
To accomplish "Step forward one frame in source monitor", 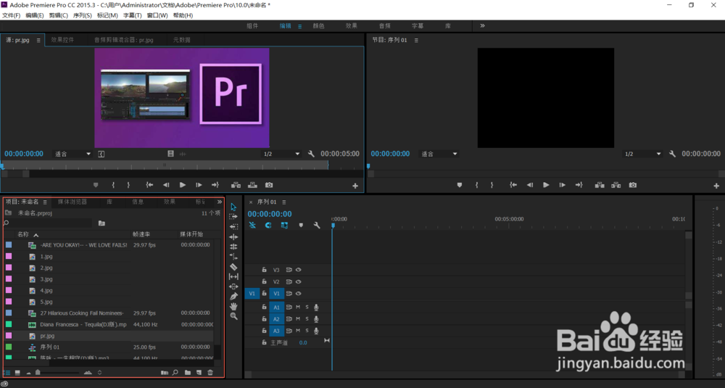I will (x=199, y=185).
